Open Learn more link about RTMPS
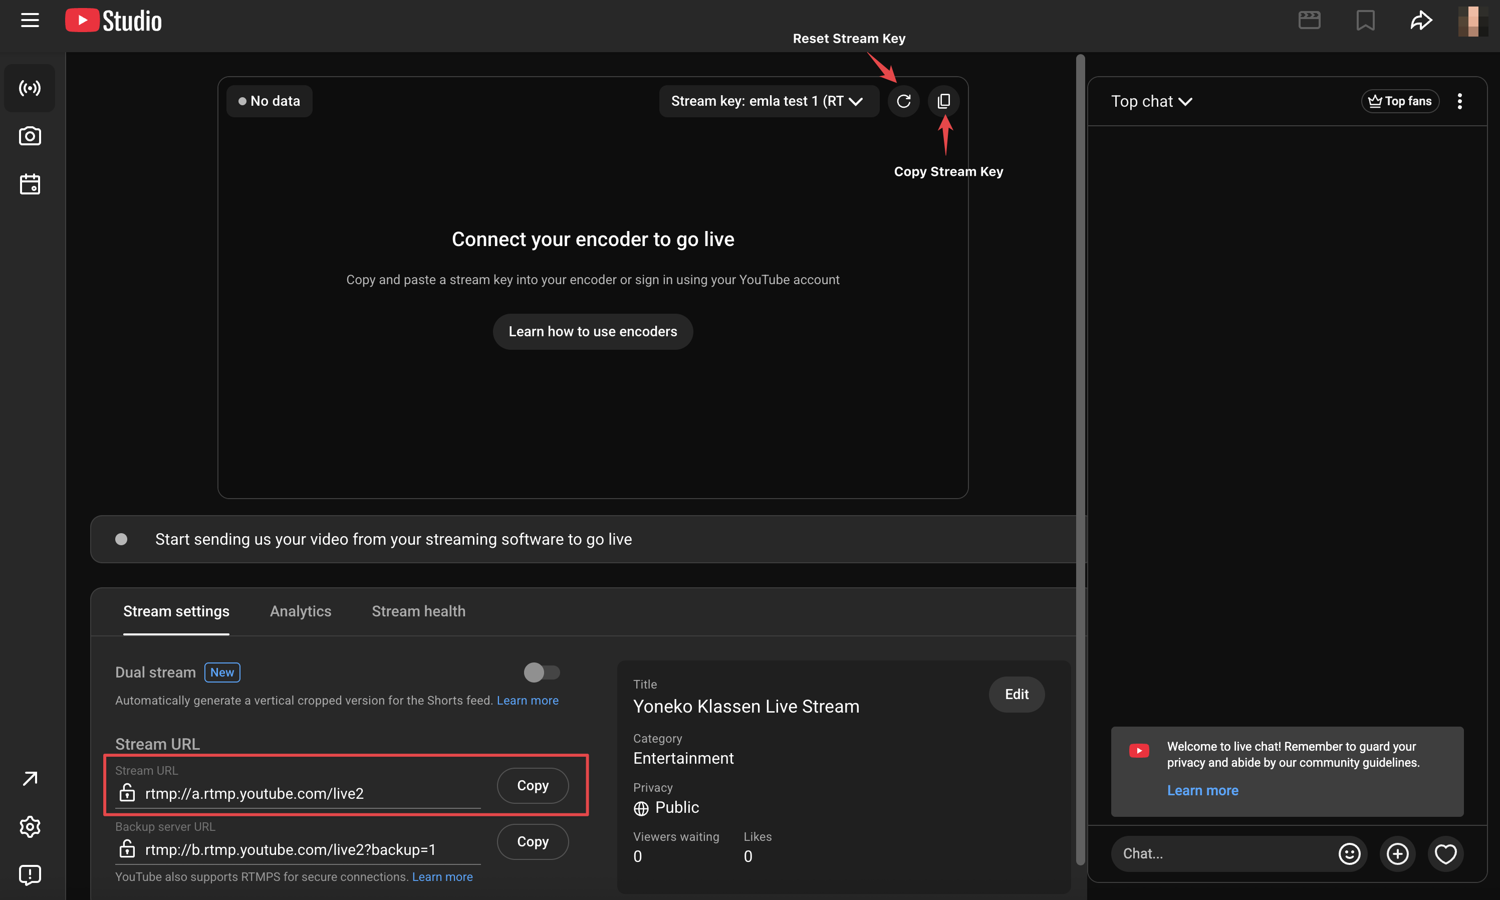Viewport: 1500px width, 900px height. pyautogui.click(x=442, y=877)
